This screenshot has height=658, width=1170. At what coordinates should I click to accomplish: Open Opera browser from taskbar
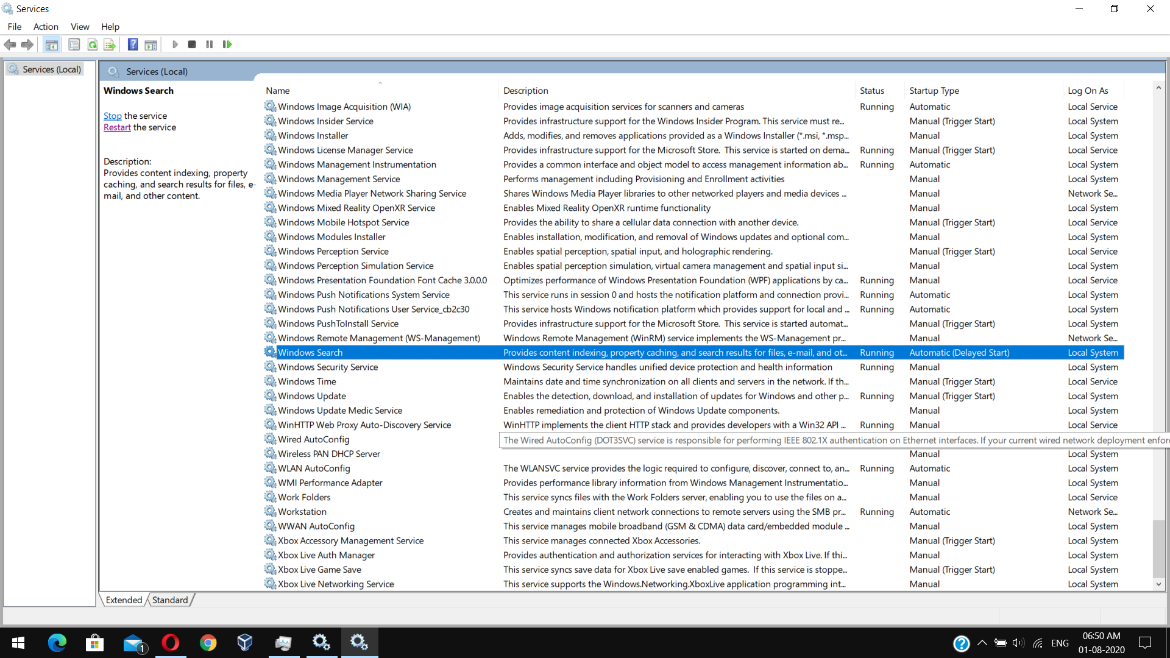tap(171, 643)
